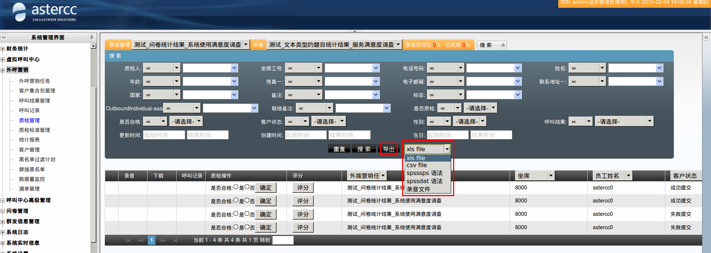Image resolution: width=711 pixels, height=253 pixels.
Task: Open 统计报表 in the sidebar tree
Action: click(x=29, y=140)
